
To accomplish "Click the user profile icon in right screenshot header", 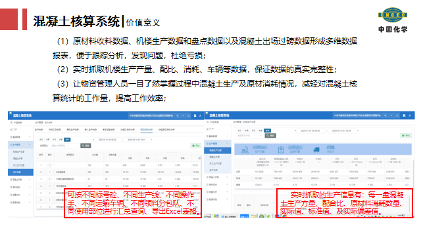I will 410,115.
